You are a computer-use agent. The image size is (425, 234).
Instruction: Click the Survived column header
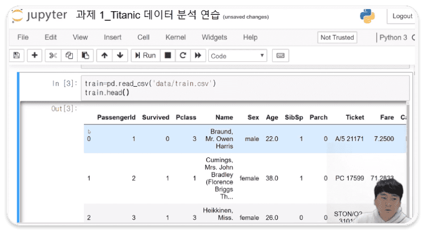[x=156, y=118]
